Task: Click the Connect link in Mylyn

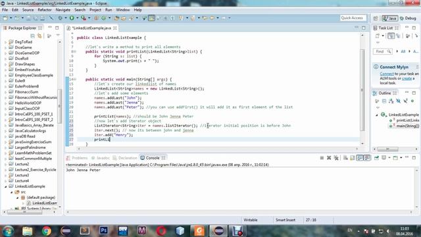Action: tap(387, 74)
